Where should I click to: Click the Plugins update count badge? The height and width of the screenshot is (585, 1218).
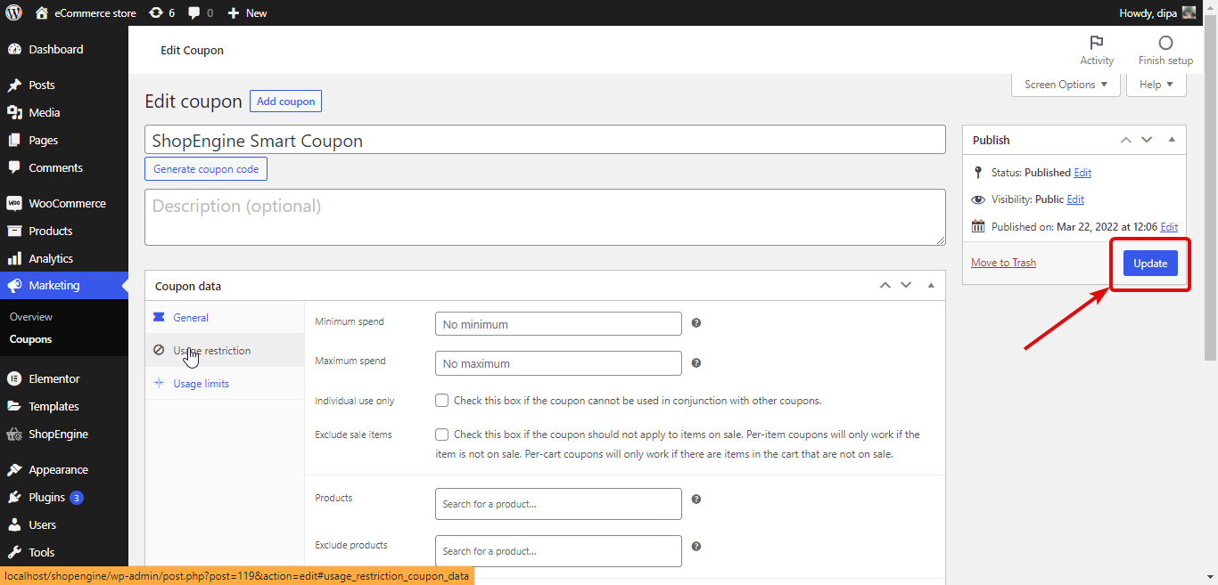coord(77,498)
